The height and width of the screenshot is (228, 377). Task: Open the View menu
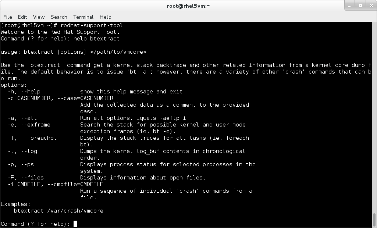click(39, 17)
